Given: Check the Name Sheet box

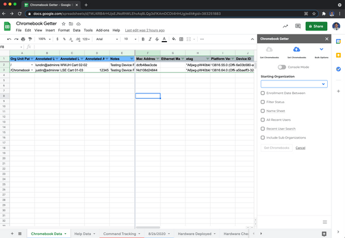Looking at the screenshot, I should pos(262,111).
